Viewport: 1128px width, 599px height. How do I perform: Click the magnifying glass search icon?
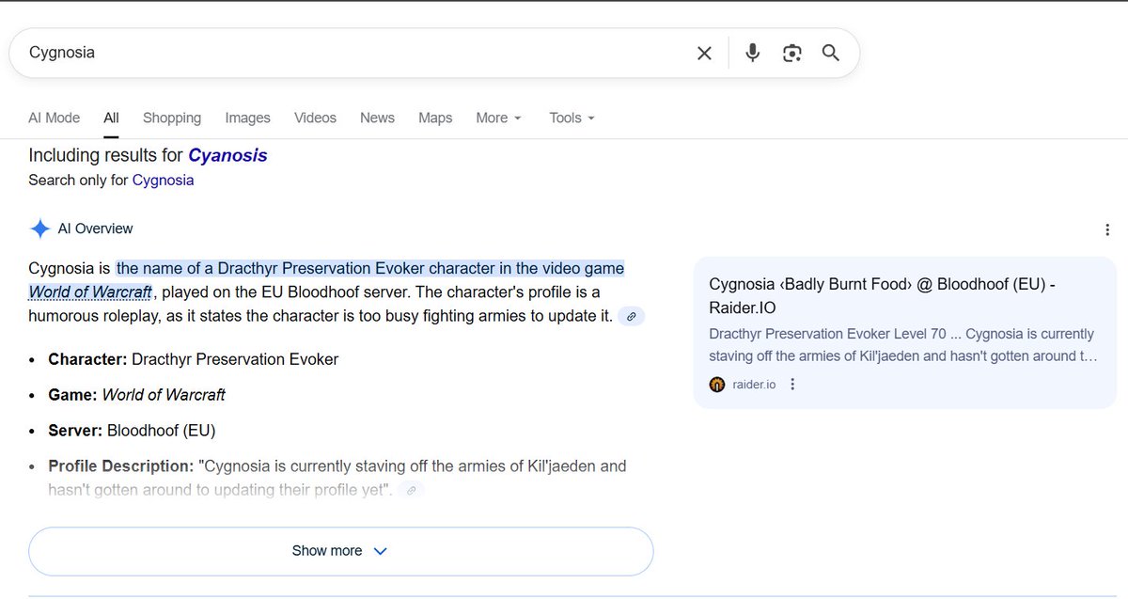830,53
